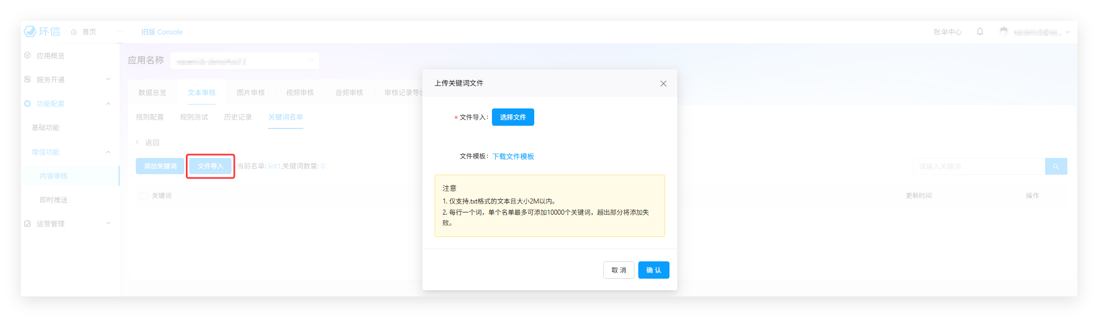
Task: Click the home icon beside 首页
Action: coord(74,32)
